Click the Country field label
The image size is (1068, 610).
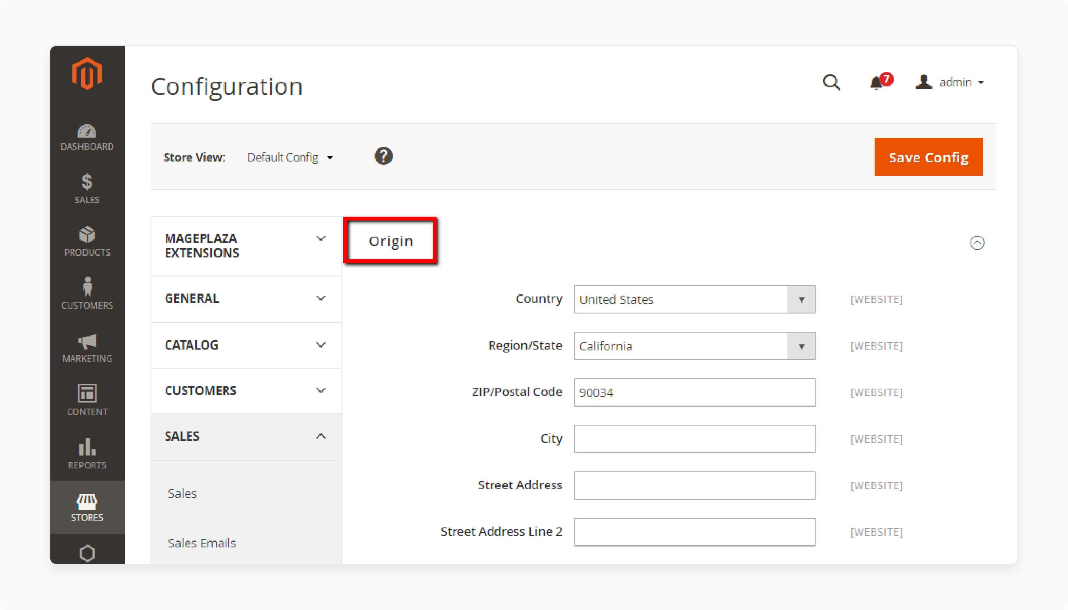coord(539,299)
